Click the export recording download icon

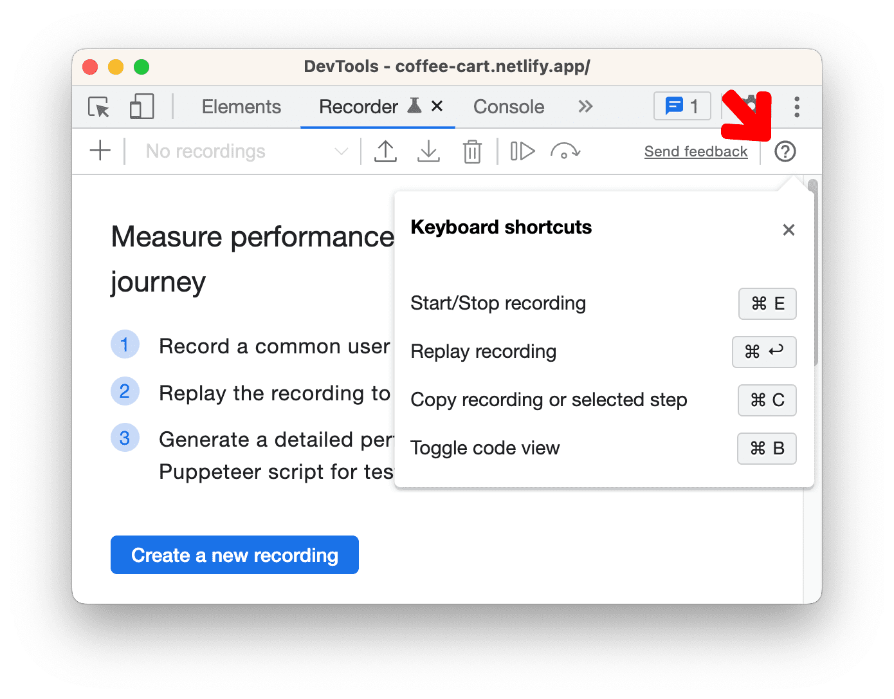coord(428,151)
